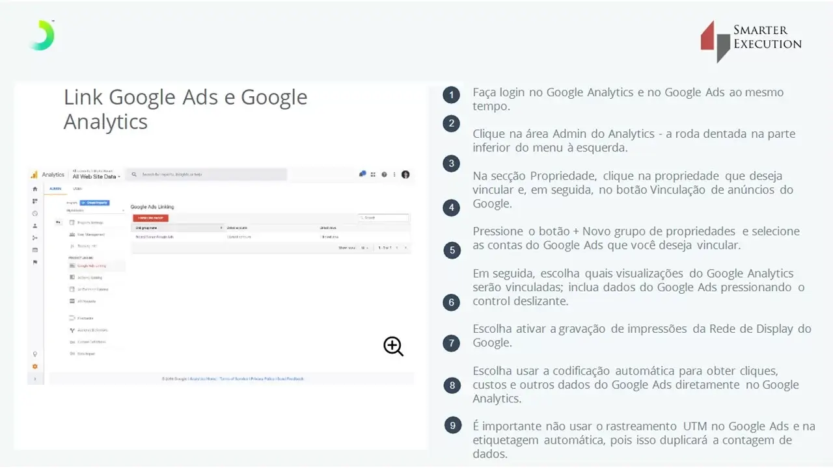Open the Analytics Home sidebar icon
The image size is (833, 468).
35,188
